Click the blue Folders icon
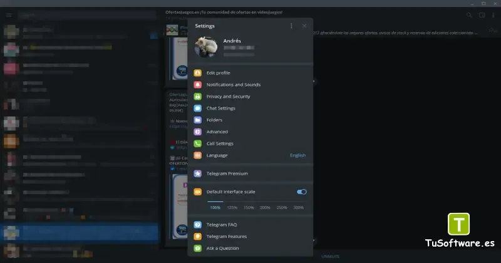 [x=198, y=120]
